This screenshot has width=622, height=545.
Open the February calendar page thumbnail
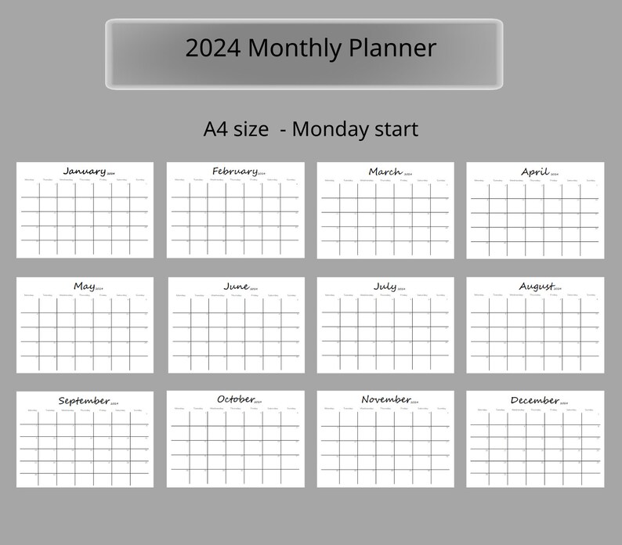pyautogui.click(x=236, y=210)
